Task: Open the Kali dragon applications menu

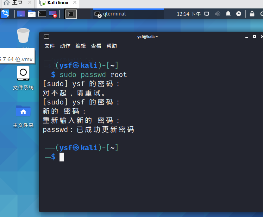Action: point(5,14)
